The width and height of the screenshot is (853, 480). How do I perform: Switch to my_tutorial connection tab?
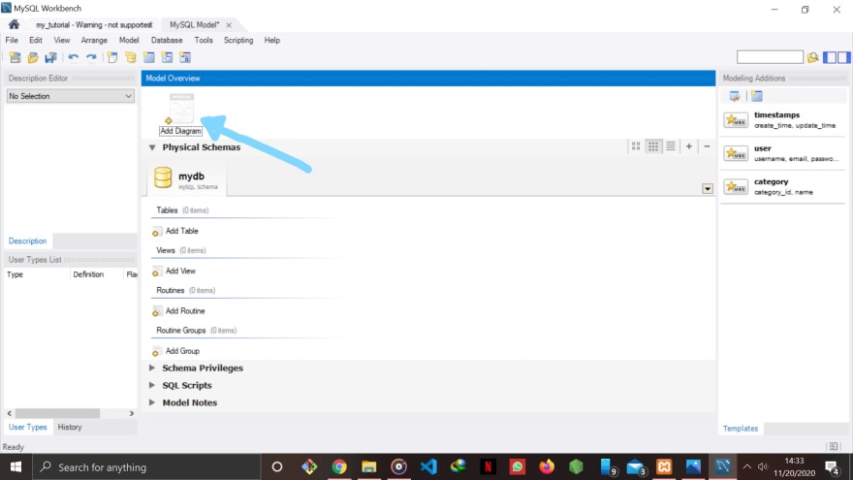94,25
